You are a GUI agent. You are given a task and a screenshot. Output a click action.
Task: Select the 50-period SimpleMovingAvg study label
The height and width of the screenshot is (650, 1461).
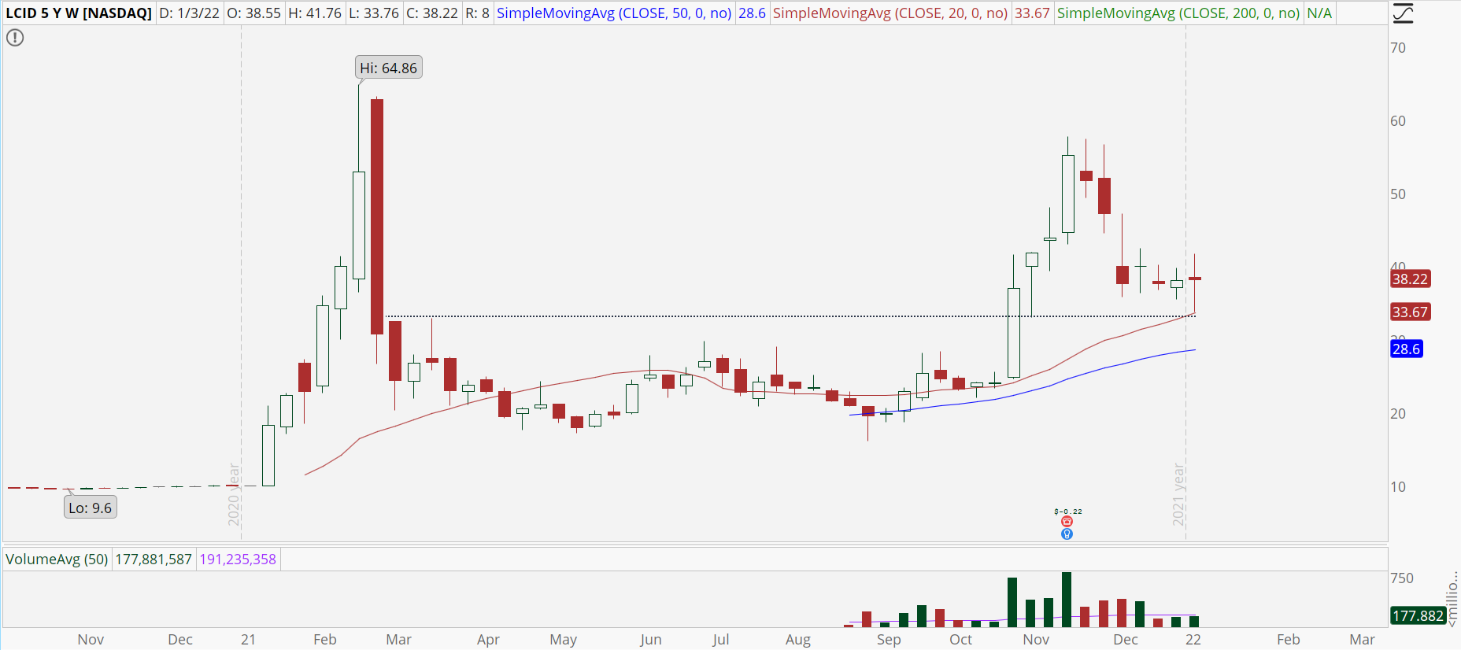click(614, 13)
